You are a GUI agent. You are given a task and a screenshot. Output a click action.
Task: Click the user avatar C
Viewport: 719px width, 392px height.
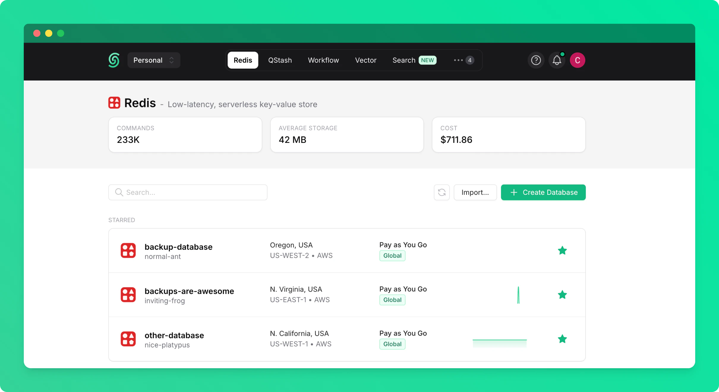click(577, 60)
